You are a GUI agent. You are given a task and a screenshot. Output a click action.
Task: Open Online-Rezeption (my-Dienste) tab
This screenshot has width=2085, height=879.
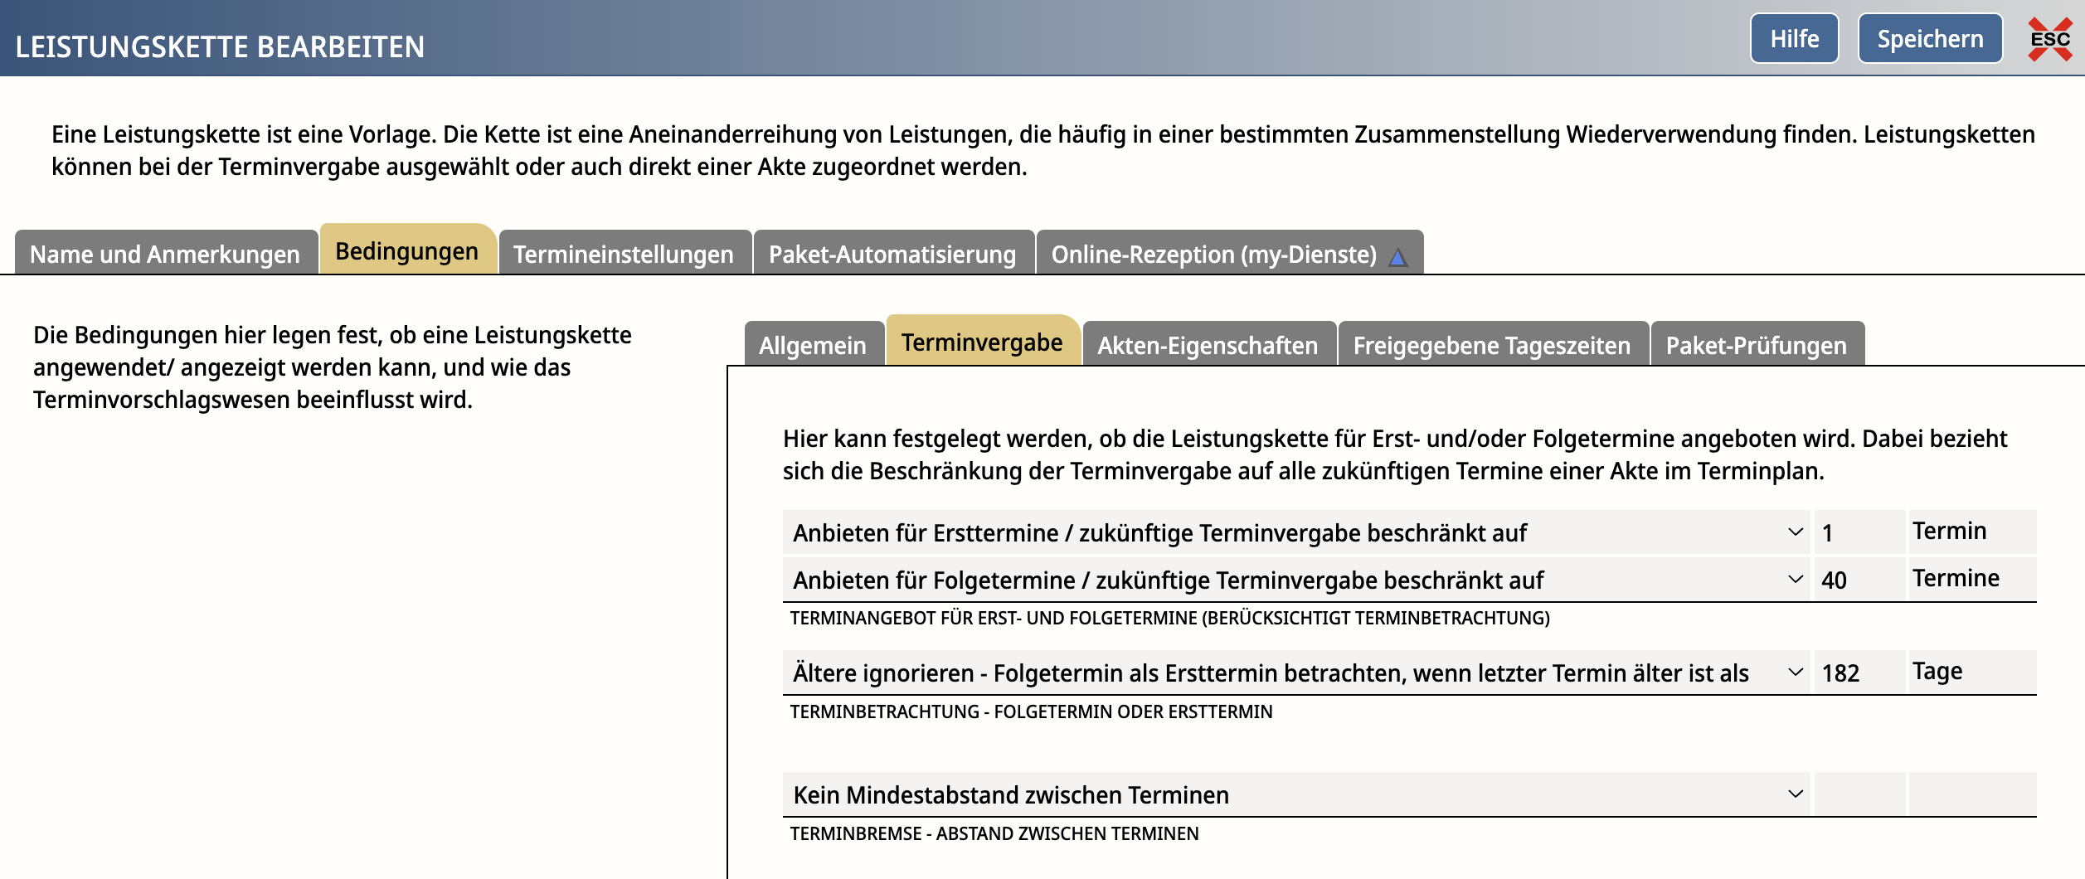(1229, 253)
